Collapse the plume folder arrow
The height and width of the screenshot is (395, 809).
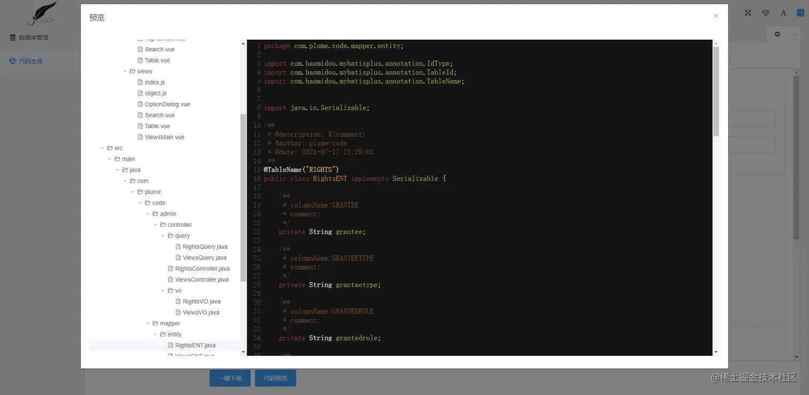[x=133, y=192]
